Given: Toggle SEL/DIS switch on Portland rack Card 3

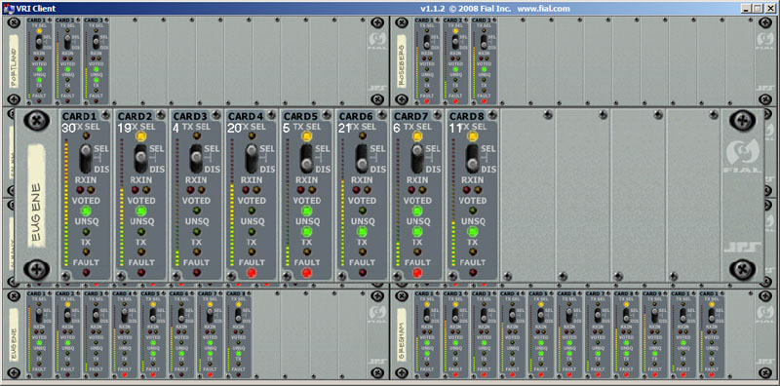Looking at the screenshot, I should pos(96,42).
